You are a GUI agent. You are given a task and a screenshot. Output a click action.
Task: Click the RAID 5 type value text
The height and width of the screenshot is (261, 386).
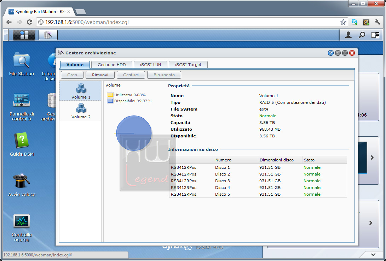[x=293, y=102]
